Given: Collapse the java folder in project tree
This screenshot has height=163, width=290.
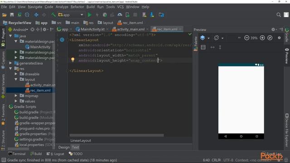Looking at the screenshot, I should point(10,36).
